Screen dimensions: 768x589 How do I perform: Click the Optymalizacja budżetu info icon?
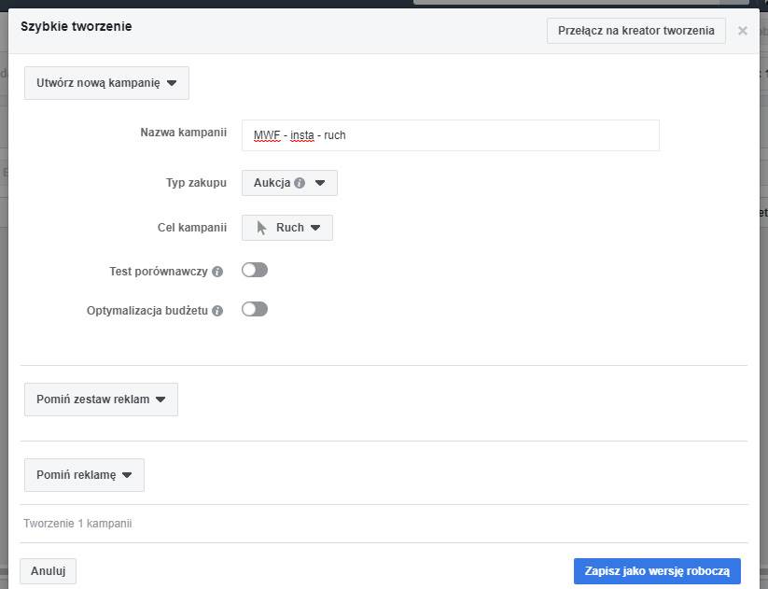[217, 311]
